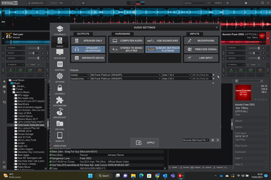Open the left deck Reverb effect dropdown
This screenshot has height=180, width=271.
coord(16,53)
